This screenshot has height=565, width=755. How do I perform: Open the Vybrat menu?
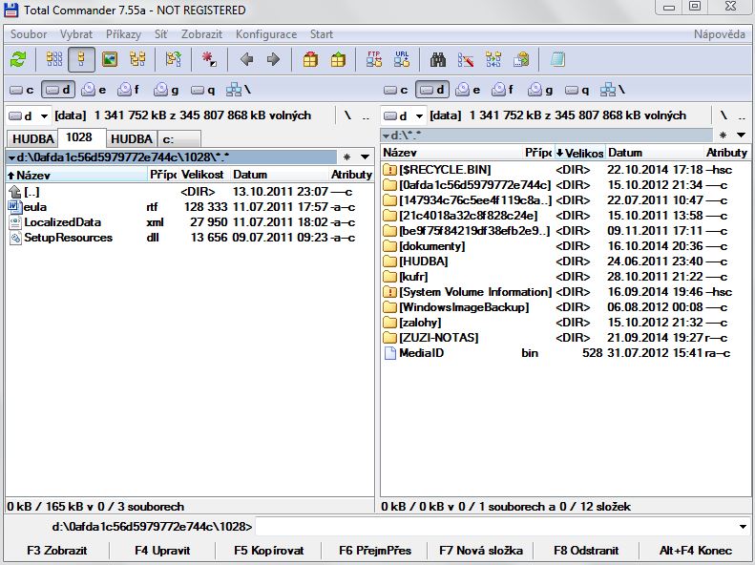[76, 34]
